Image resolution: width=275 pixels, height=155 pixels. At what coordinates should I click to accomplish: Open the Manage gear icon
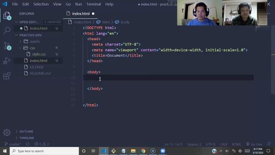click(7, 133)
